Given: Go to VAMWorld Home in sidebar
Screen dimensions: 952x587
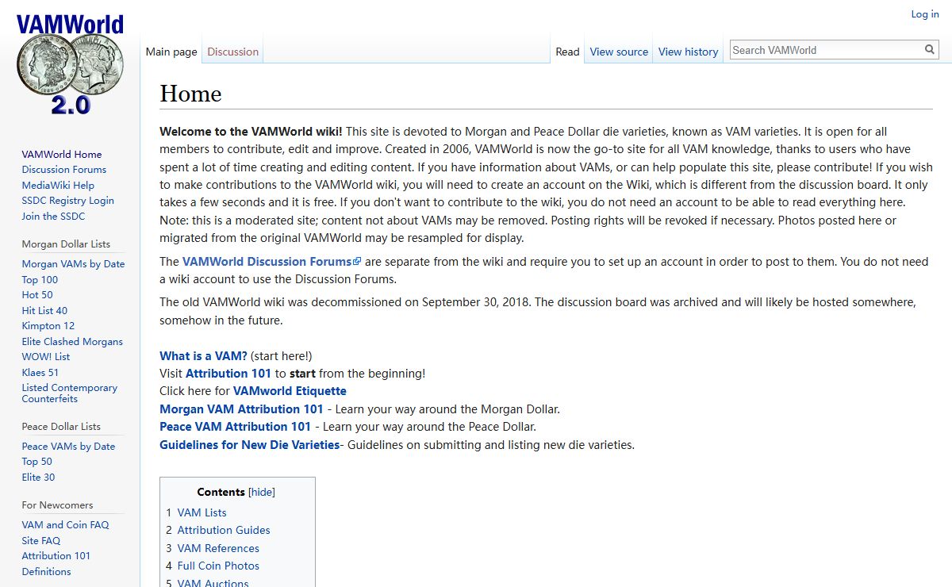Looking at the screenshot, I should tap(62, 154).
